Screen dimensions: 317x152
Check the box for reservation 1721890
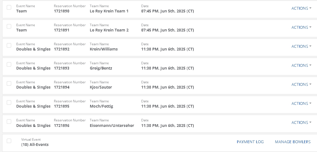(9, 7)
